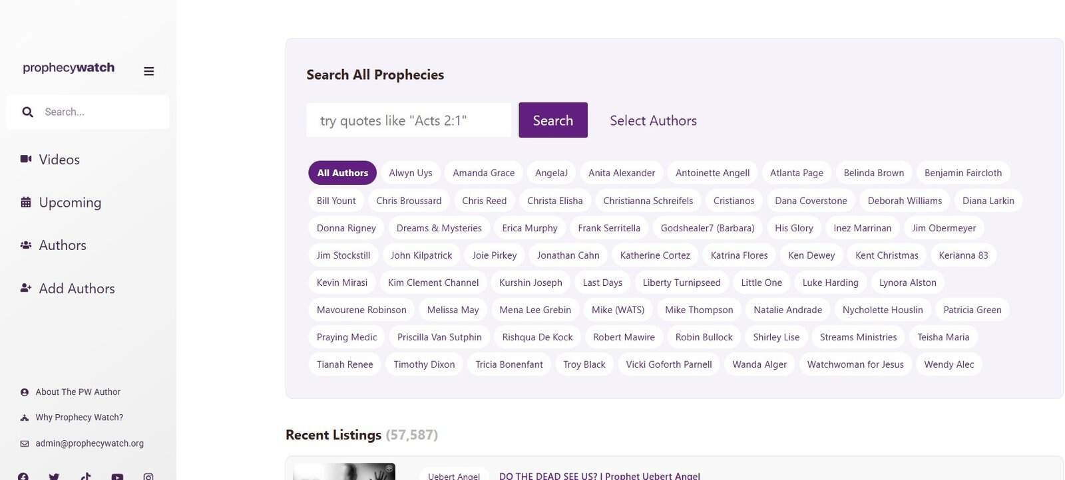Viewport: 1065px width, 480px height.
Task: Toggle the Benjamin Faircloth author chip
Action: (x=963, y=173)
